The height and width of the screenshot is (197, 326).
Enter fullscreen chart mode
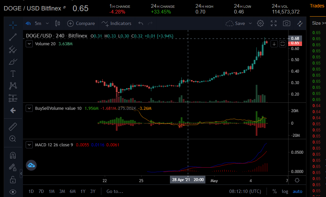274,23
